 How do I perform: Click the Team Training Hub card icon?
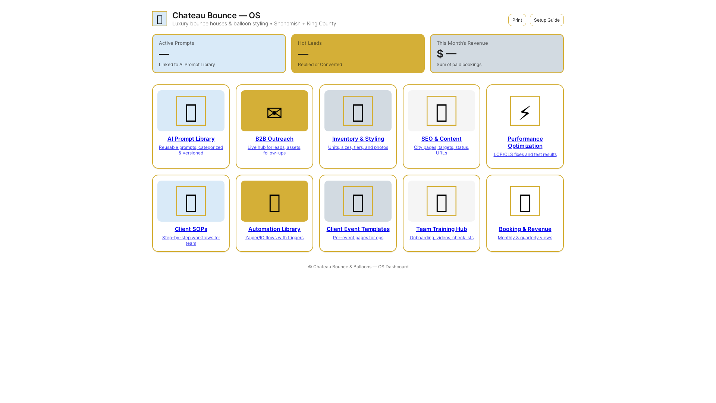[x=442, y=201]
